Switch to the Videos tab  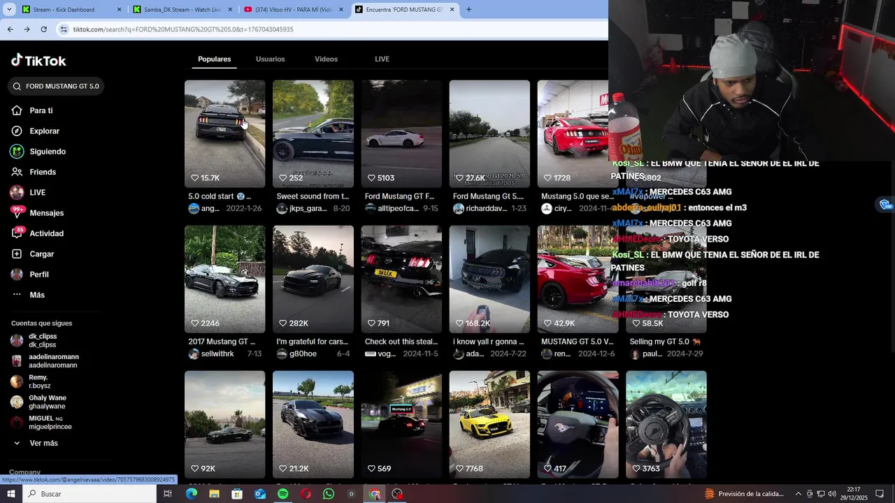[x=326, y=59]
